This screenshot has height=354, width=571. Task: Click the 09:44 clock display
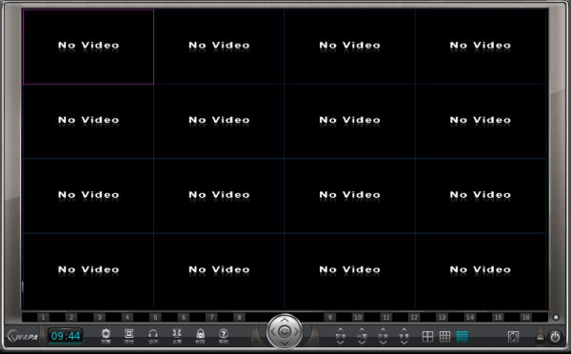point(66,336)
